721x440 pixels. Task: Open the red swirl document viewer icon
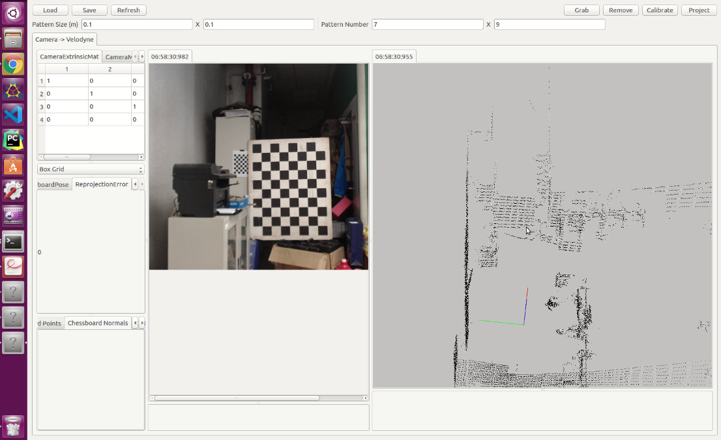pos(13,266)
